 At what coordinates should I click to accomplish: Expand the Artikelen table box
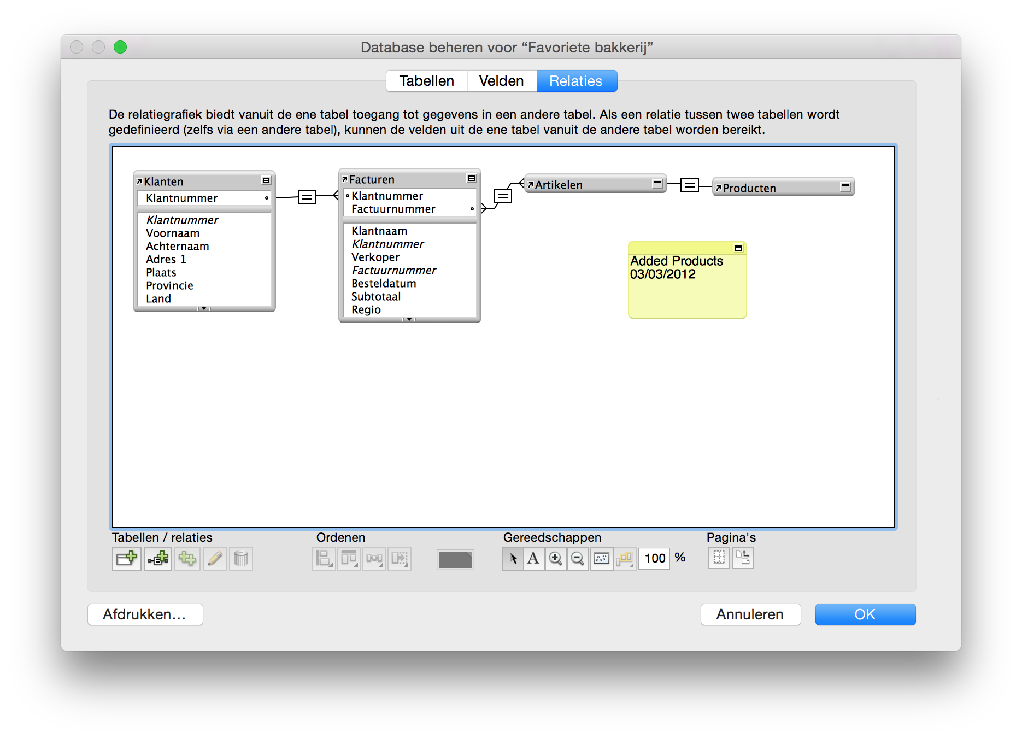pos(657,184)
